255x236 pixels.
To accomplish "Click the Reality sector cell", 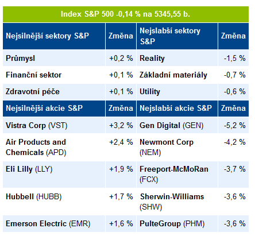I will 177,58.
